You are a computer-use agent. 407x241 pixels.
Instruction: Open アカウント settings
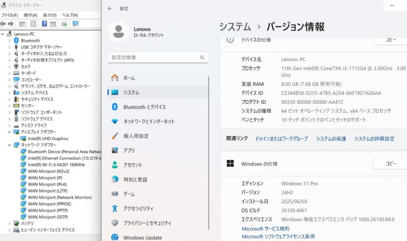click(158, 165)
